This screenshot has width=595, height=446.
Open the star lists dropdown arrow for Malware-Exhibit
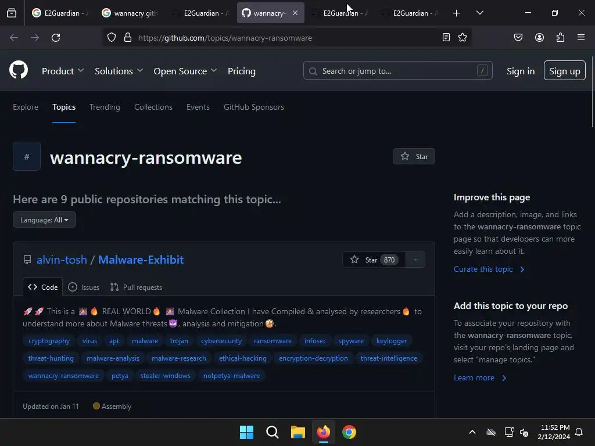point(415,260)
